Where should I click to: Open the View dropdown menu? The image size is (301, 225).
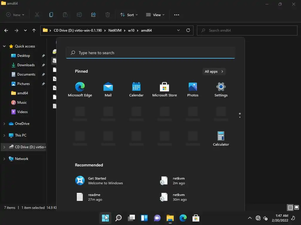155,15
